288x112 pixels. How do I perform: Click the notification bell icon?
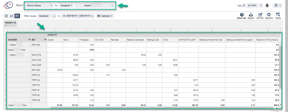point(267,5)
